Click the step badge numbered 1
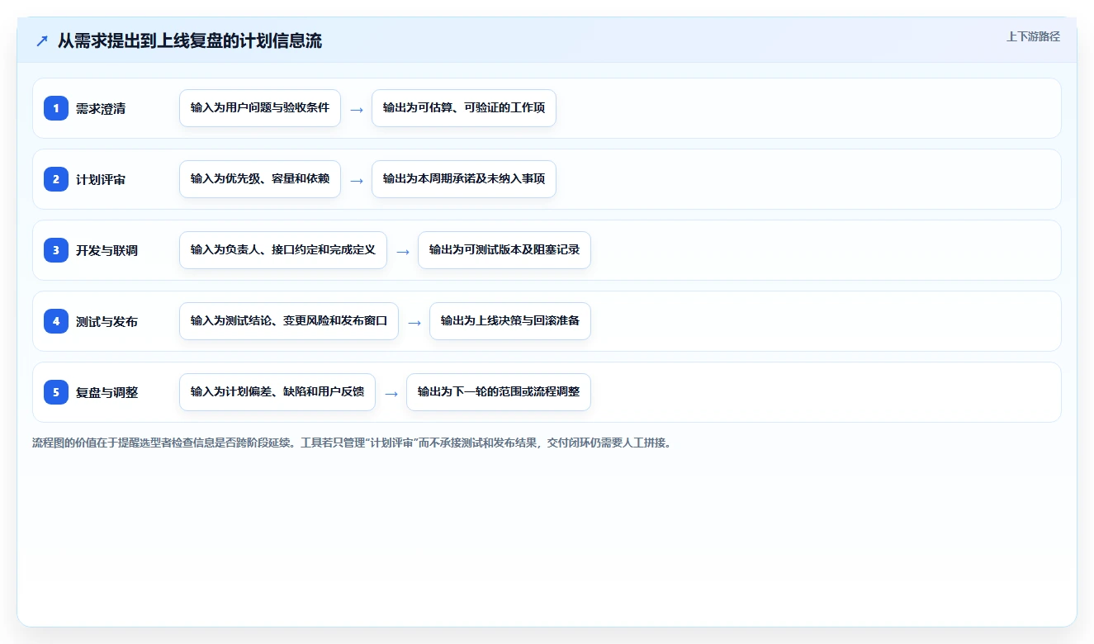The height and width of the screenshot is (644, 1094). [x=56, y=108]
